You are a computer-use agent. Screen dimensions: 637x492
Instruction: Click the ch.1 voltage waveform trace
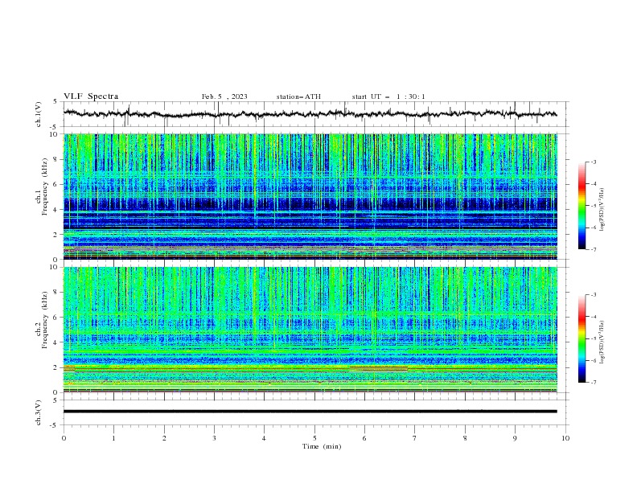tap(310, 114)
